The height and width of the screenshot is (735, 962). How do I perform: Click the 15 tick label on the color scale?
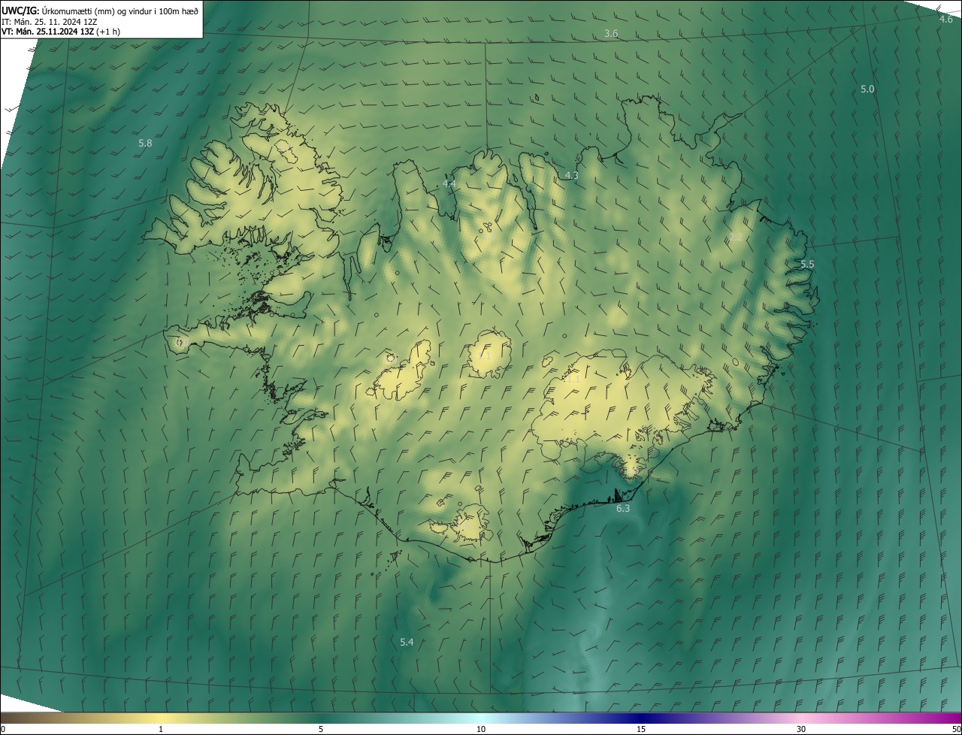pyautogui.click(x=641, y=729)
